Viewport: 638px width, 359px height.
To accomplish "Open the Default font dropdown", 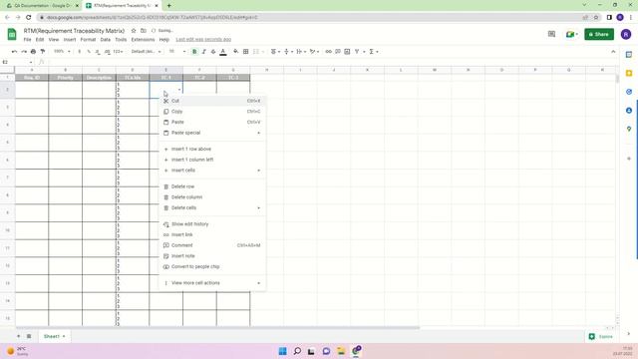I will click(147, 52).
